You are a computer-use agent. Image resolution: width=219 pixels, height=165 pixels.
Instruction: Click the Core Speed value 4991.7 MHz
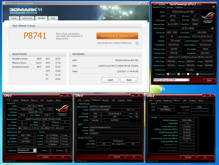pyautogui.click(x=26, y=135)
